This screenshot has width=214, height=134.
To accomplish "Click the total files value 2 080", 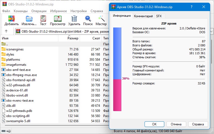I will 202,45.
